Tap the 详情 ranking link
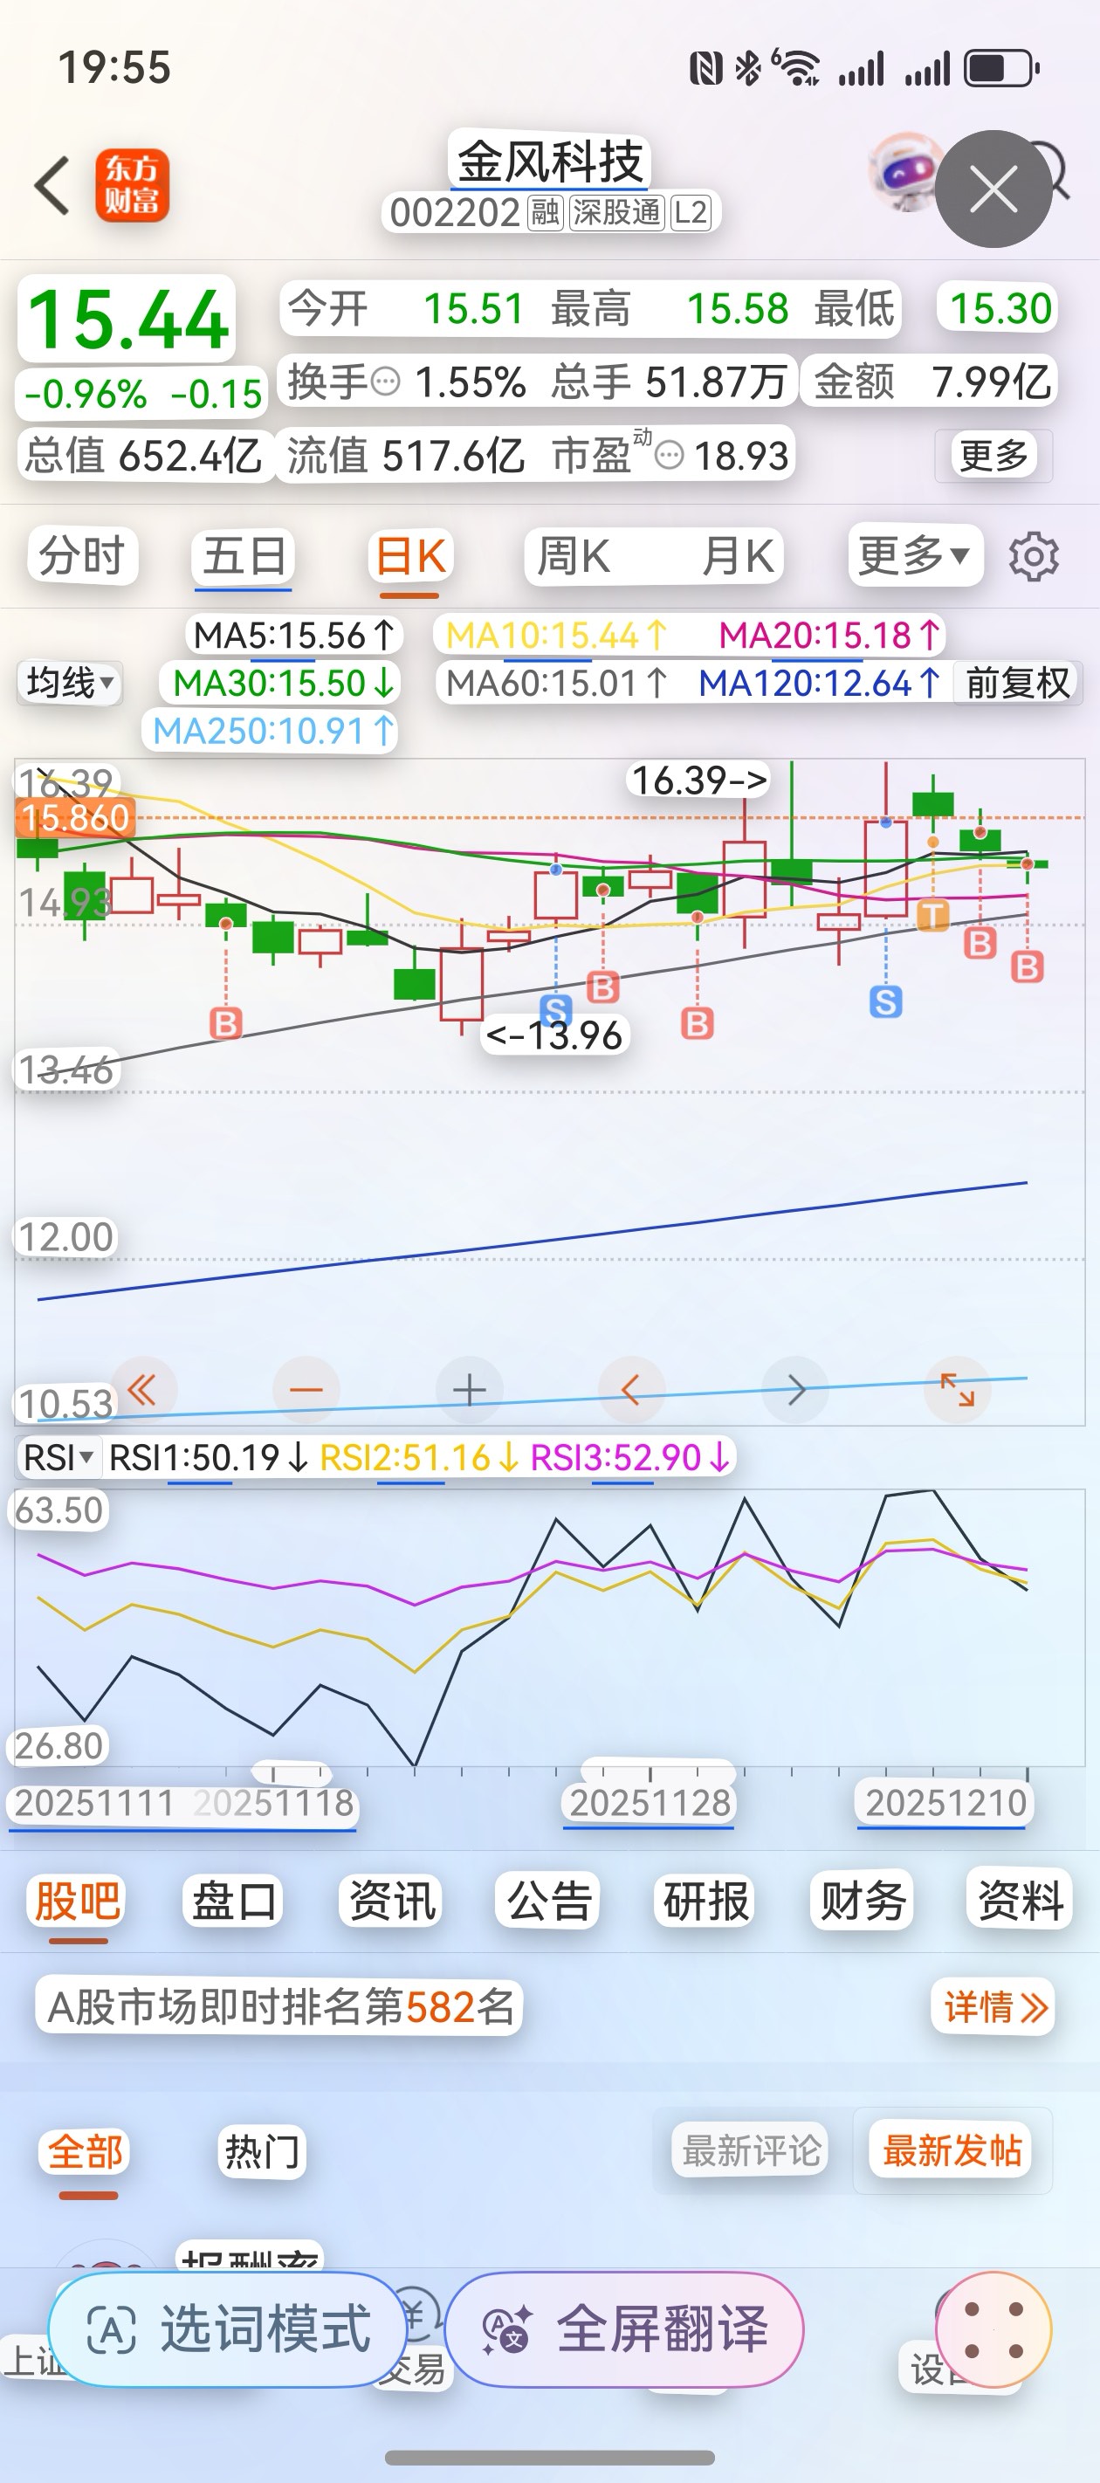Image resolution: width=1100 pixels, height=2483 pixels. pyautogui.click(x=994, y=2007)
